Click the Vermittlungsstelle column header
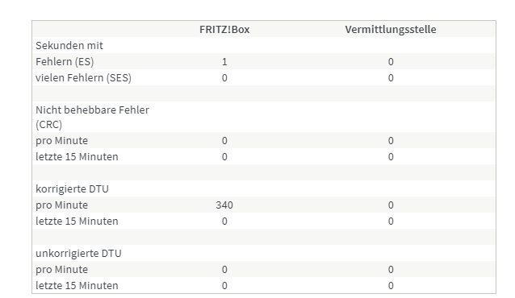This screenshot has width=515, height=298. [x=391, y=30]
